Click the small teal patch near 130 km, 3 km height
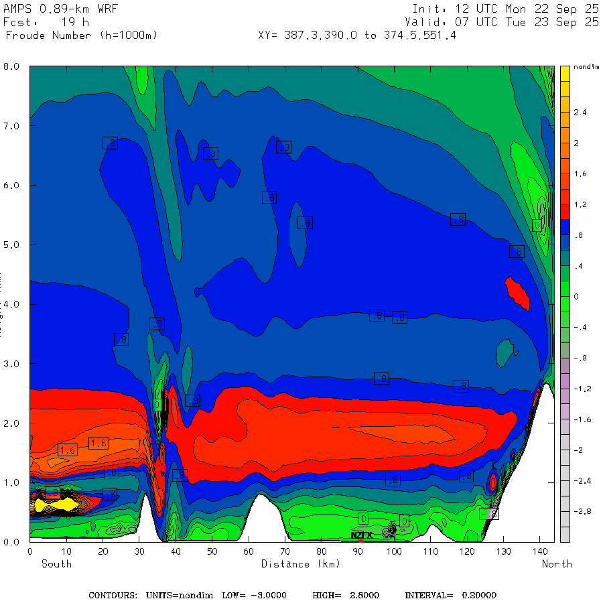 (x=505, y=352)
